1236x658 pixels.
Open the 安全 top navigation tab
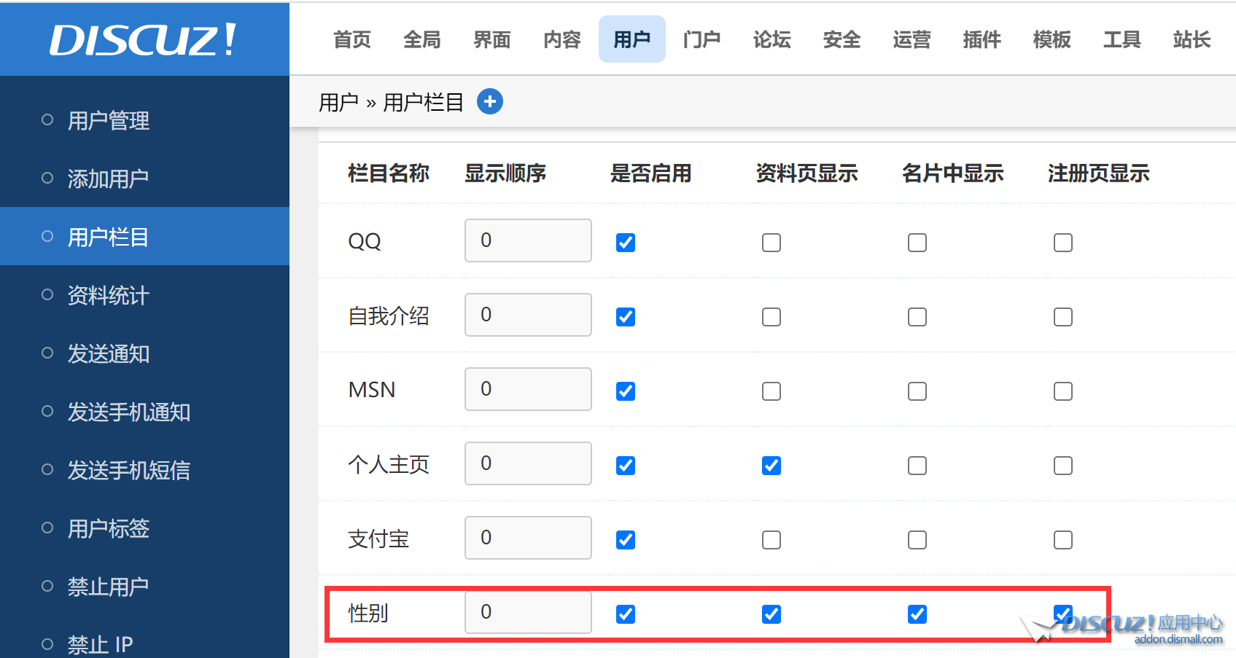842,39
